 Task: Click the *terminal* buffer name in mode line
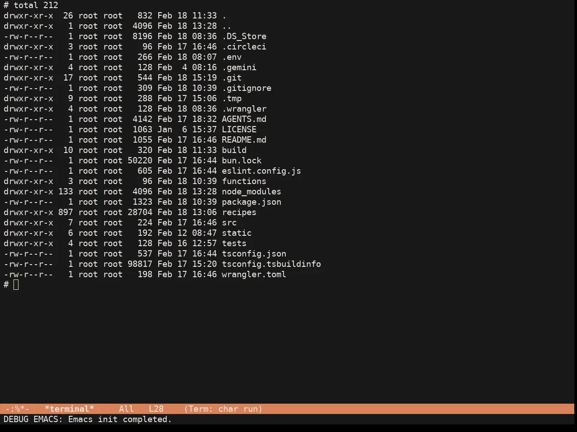coord(69,409)
